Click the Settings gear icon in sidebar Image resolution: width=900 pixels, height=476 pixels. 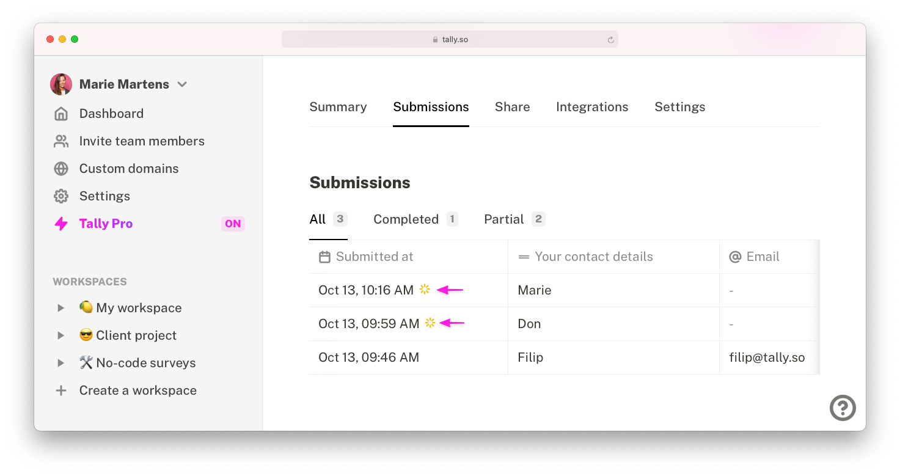point(60,196)
